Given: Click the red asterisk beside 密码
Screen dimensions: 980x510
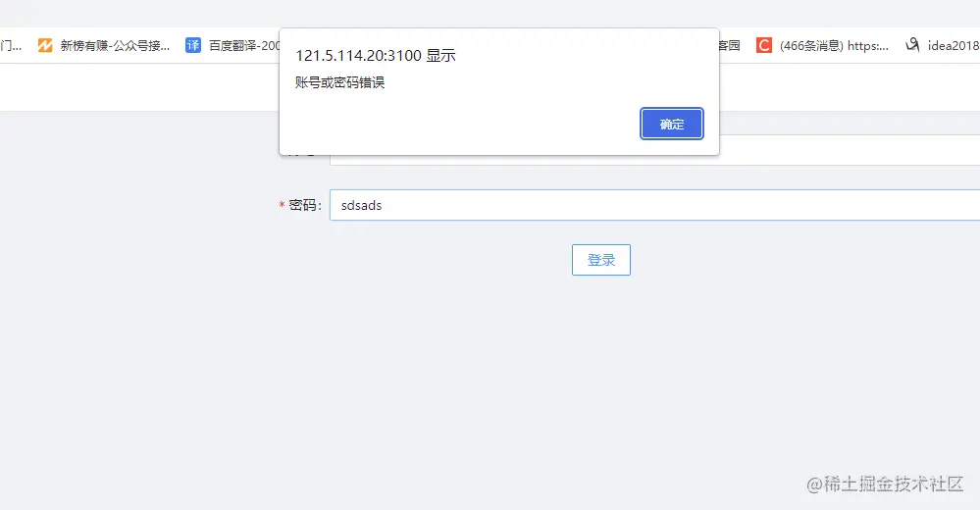Looking at the screenshot, I should [x=282, y=206].
